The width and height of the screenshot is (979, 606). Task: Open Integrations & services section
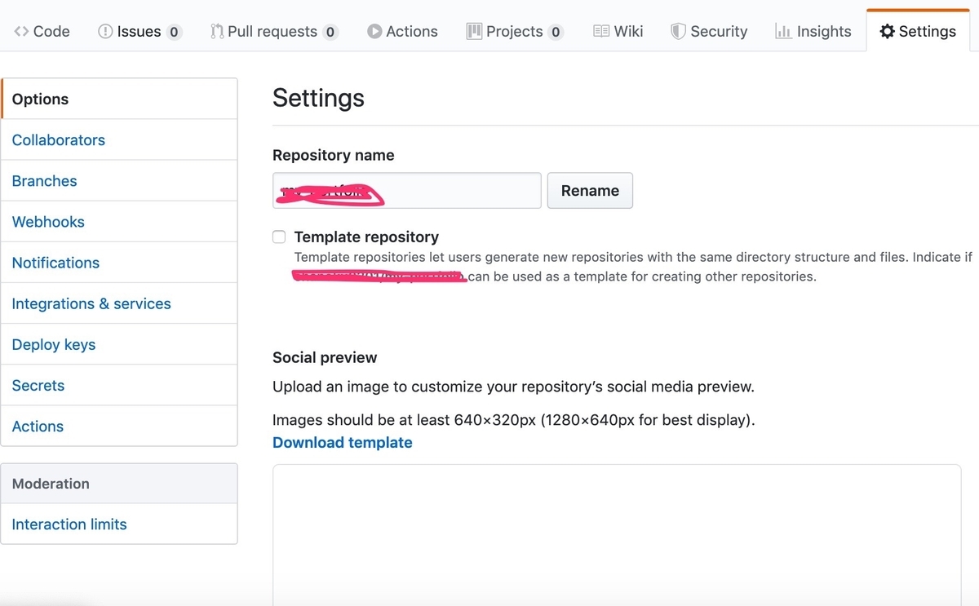[91, 303]
